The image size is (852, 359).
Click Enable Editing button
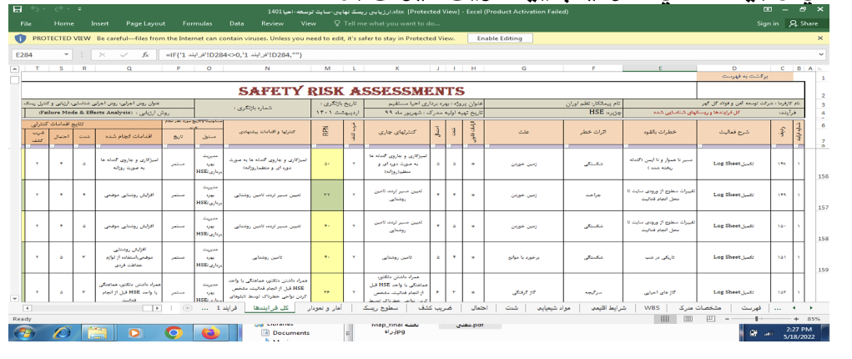tap(499, 38)
